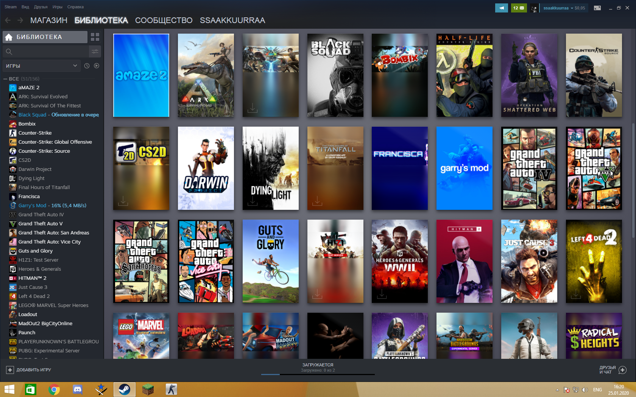Click the library home icon
This screenshot has height=397, width=636.
pos(9,37)
